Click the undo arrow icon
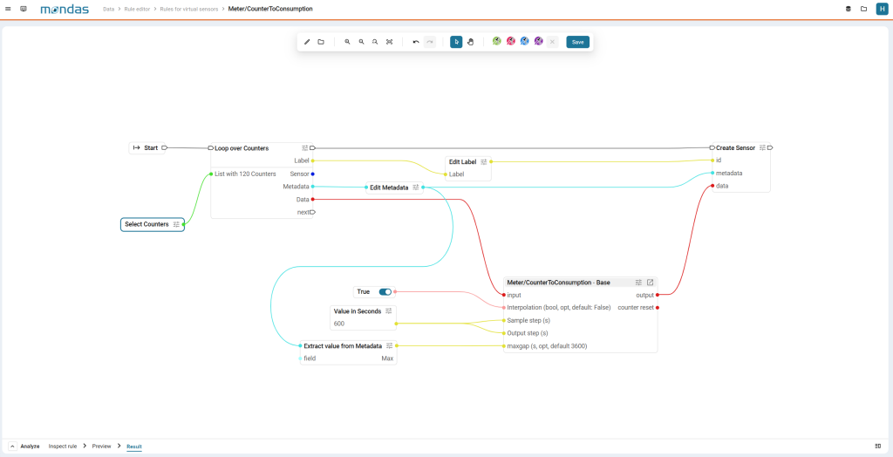The image size is (893, 457). pyautogui.click(x=416, y=42)
